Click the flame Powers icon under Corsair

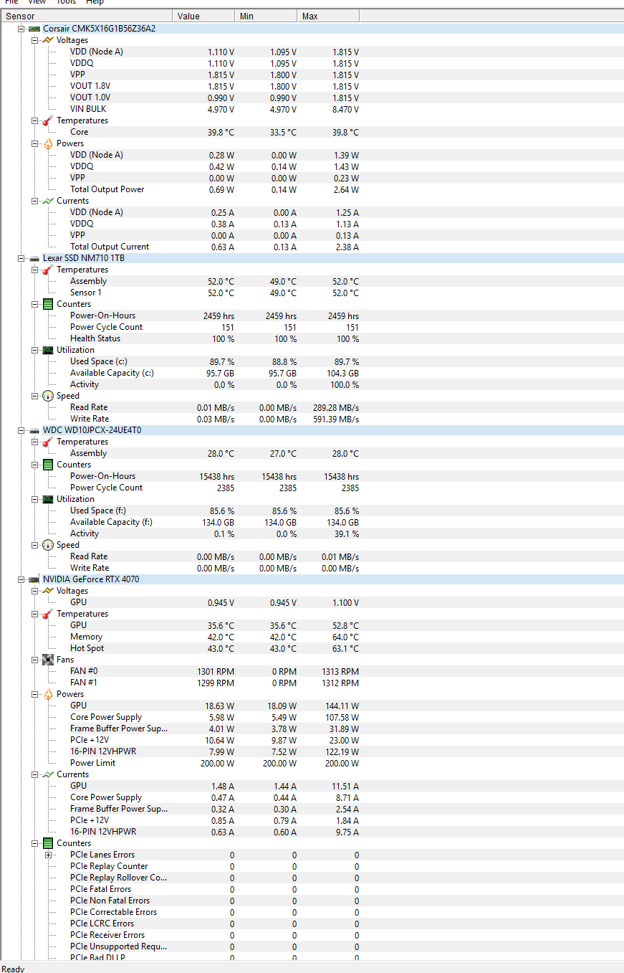(48, 143)
